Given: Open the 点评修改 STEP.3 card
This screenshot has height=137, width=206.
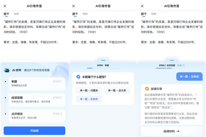Looking at the screenshot, I should [x=37, y=116].
